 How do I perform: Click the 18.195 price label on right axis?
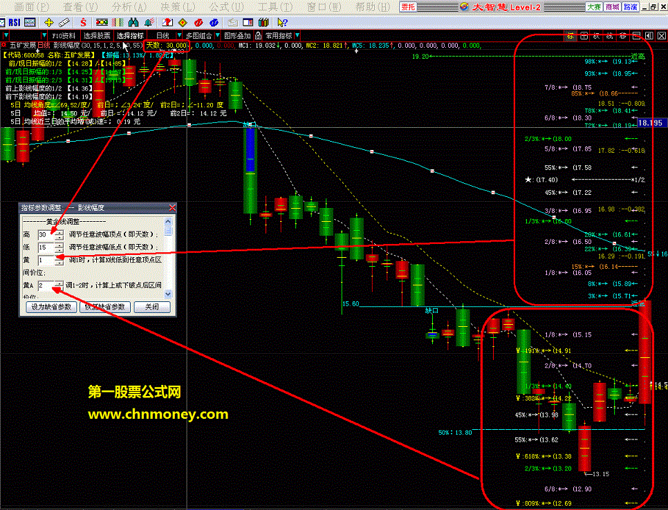650,123
